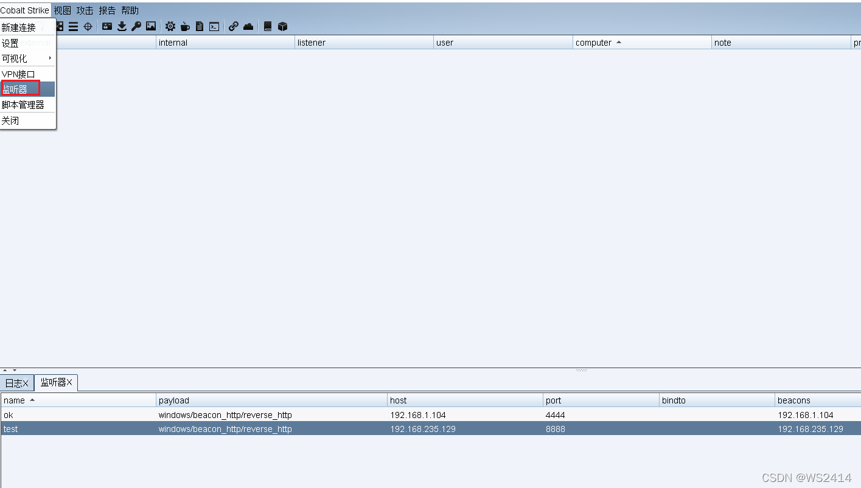Viewport: 861px width, 488px height.
Task: Open the 攻击 menu
Action: coord(85,10)
